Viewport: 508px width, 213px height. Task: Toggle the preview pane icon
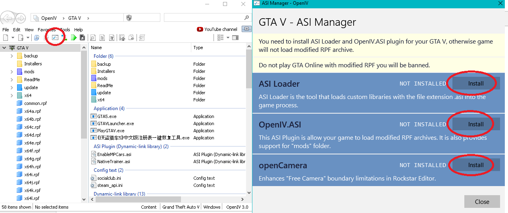tap(235, 38)
